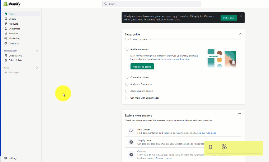Click the Courses play icon
269x162 pixels.
click(131, 154)
